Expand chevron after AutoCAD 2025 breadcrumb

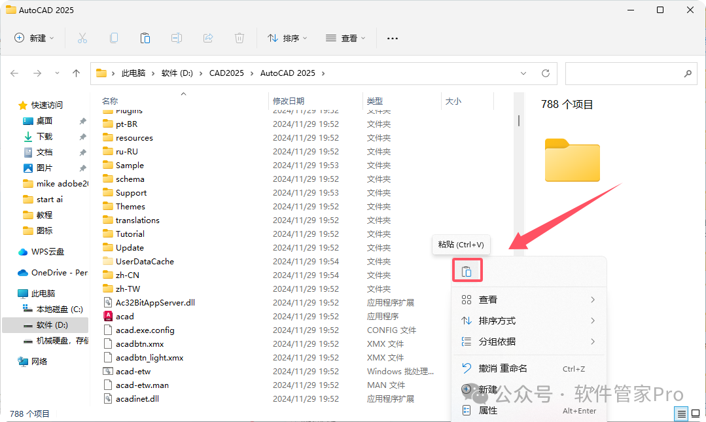323,73
